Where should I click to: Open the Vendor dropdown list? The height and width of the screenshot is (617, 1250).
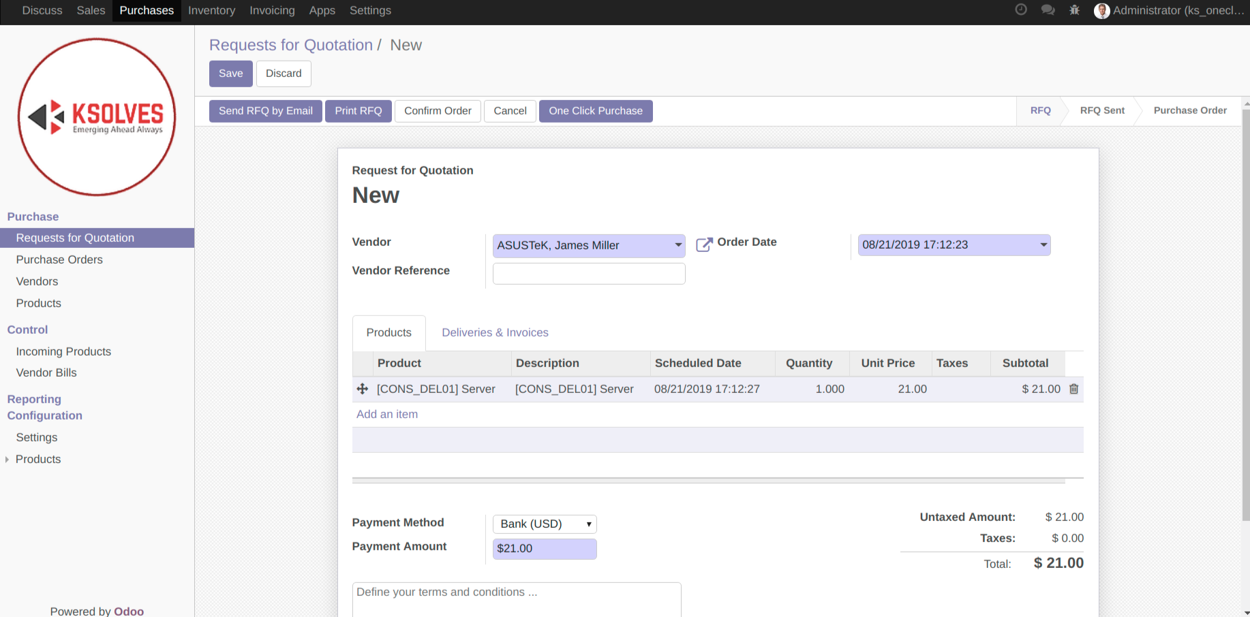[x=677, y=245]
